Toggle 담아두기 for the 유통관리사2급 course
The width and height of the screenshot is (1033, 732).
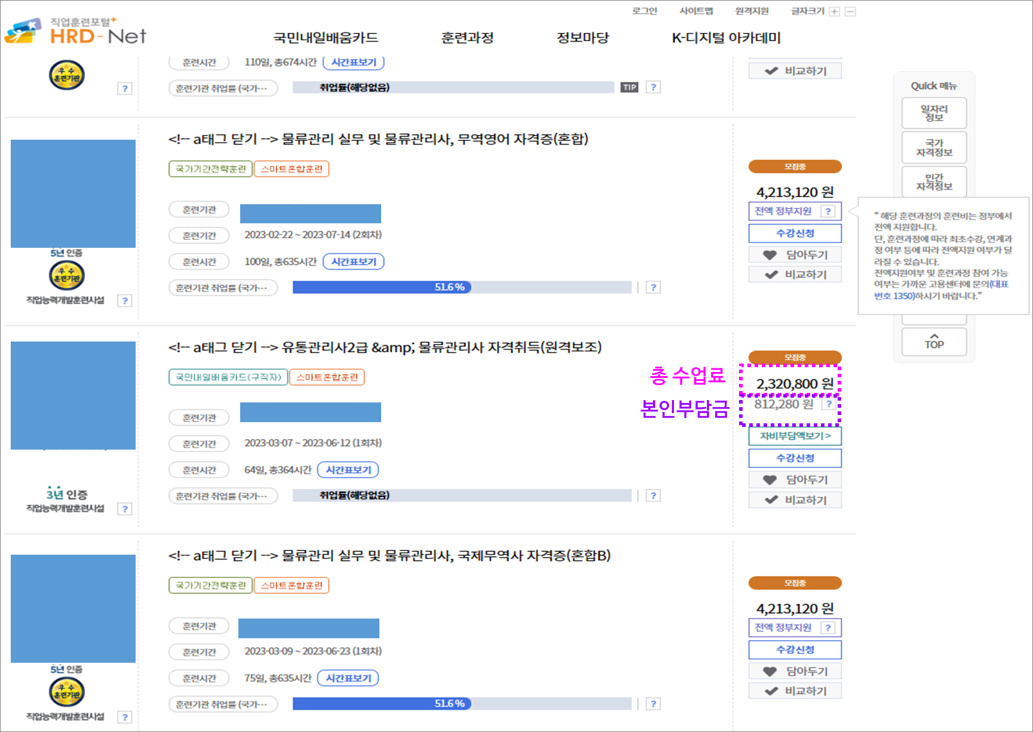(795, 479)
